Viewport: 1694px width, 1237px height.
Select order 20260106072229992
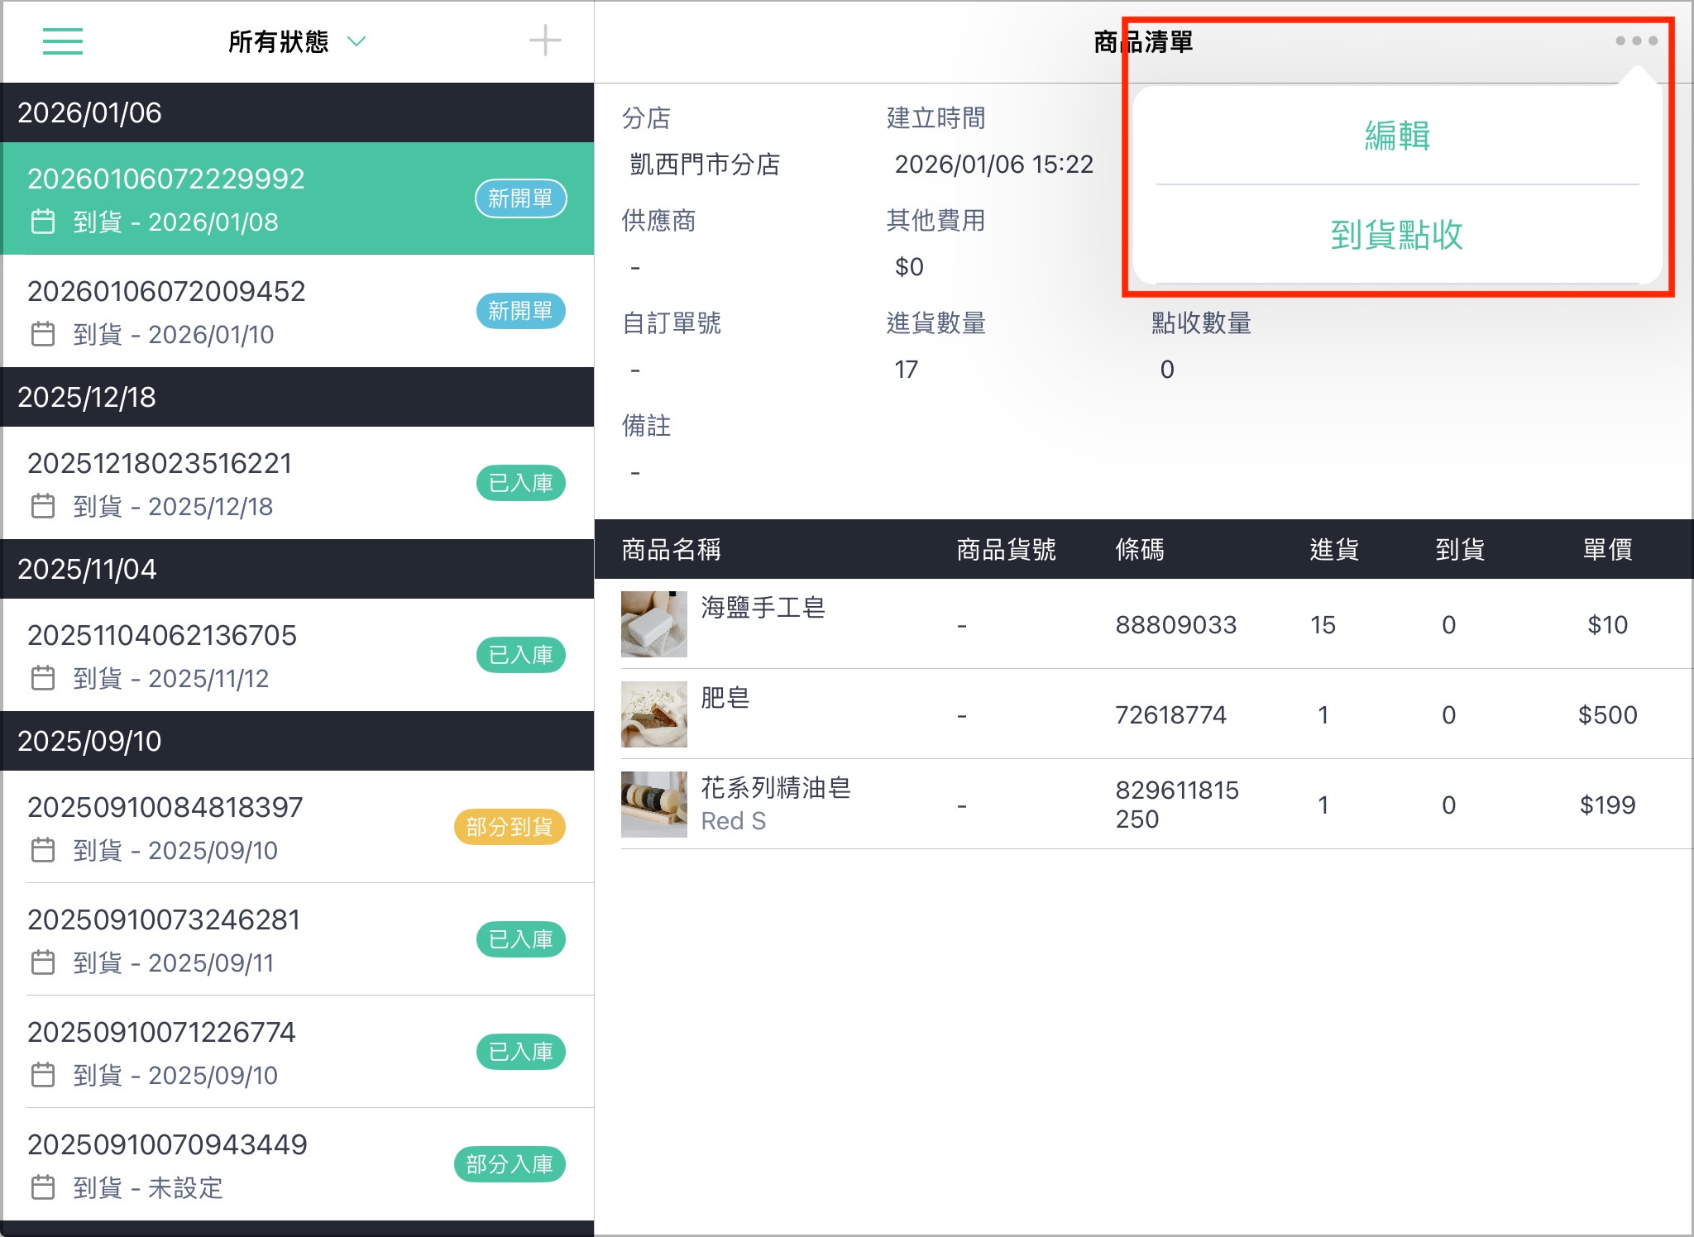point(298,198)
